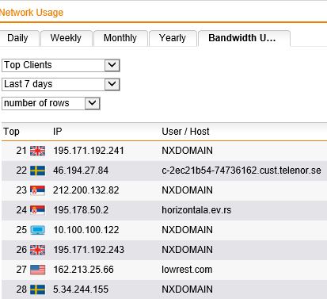327x299 pixels.
Task: Switch to the Monthly tab
Action: tap(120, 38)
